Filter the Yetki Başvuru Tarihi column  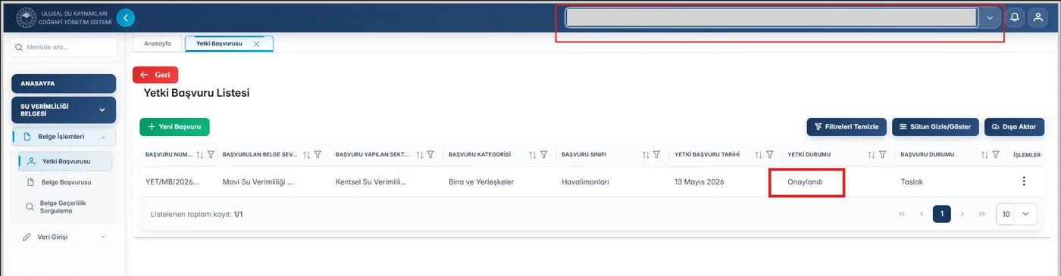click(x=770, y=154)
